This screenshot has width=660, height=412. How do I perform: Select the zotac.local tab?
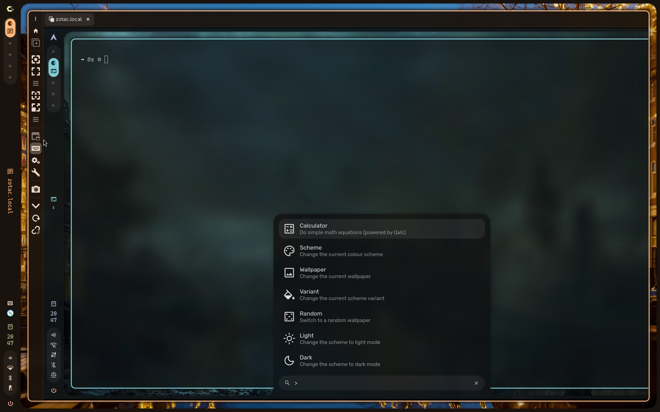[x=68, y=19]
